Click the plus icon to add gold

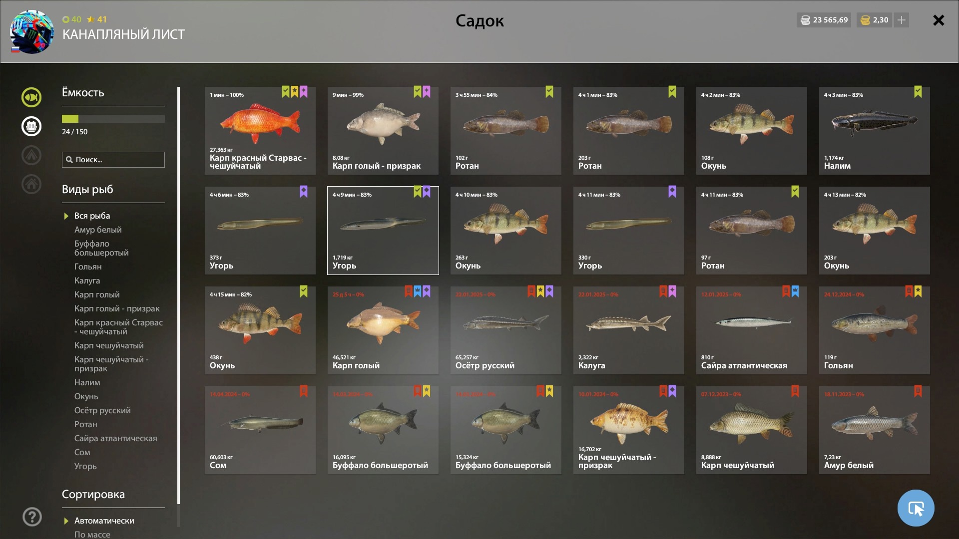tap(902, 20)
